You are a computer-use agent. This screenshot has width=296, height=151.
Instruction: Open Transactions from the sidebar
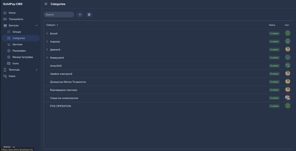click(16, 19)
